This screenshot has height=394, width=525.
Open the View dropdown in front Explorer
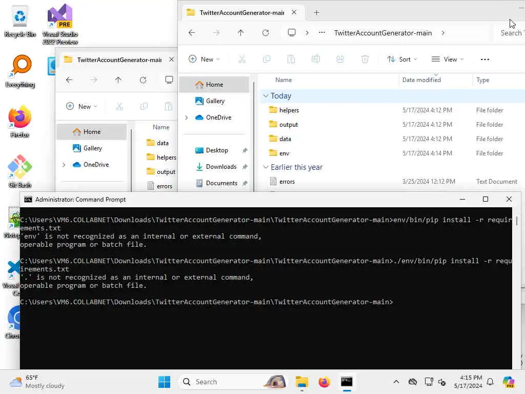tap(448, 60)
